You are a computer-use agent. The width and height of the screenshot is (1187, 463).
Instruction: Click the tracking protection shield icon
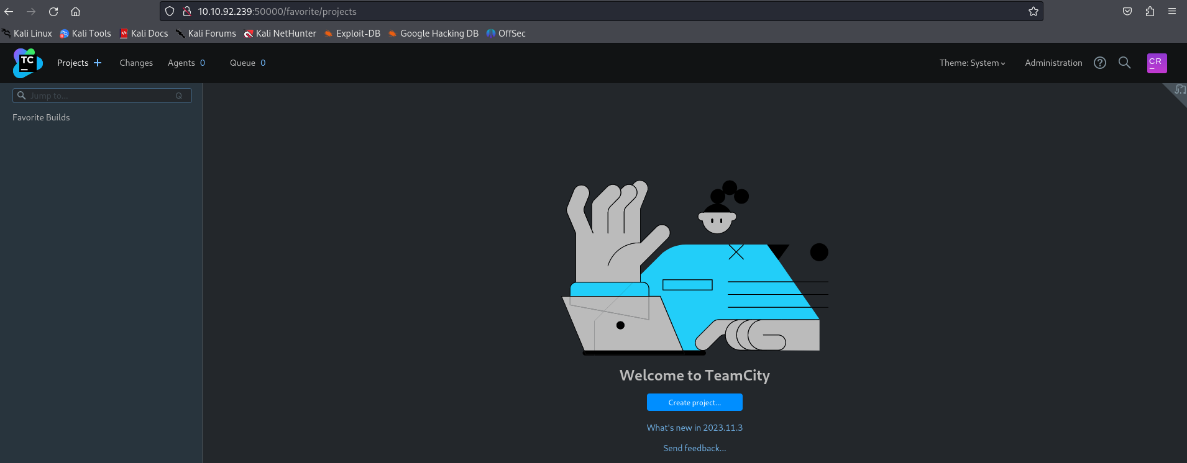tap(170, 11)
